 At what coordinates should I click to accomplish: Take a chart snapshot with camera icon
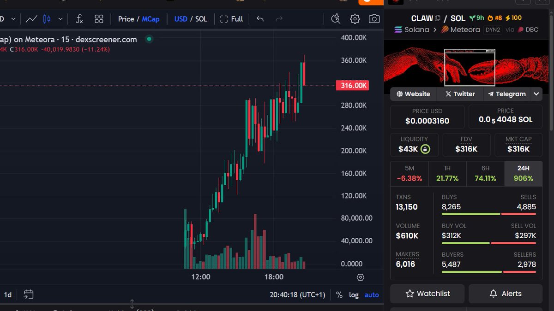tap(374, 19)
